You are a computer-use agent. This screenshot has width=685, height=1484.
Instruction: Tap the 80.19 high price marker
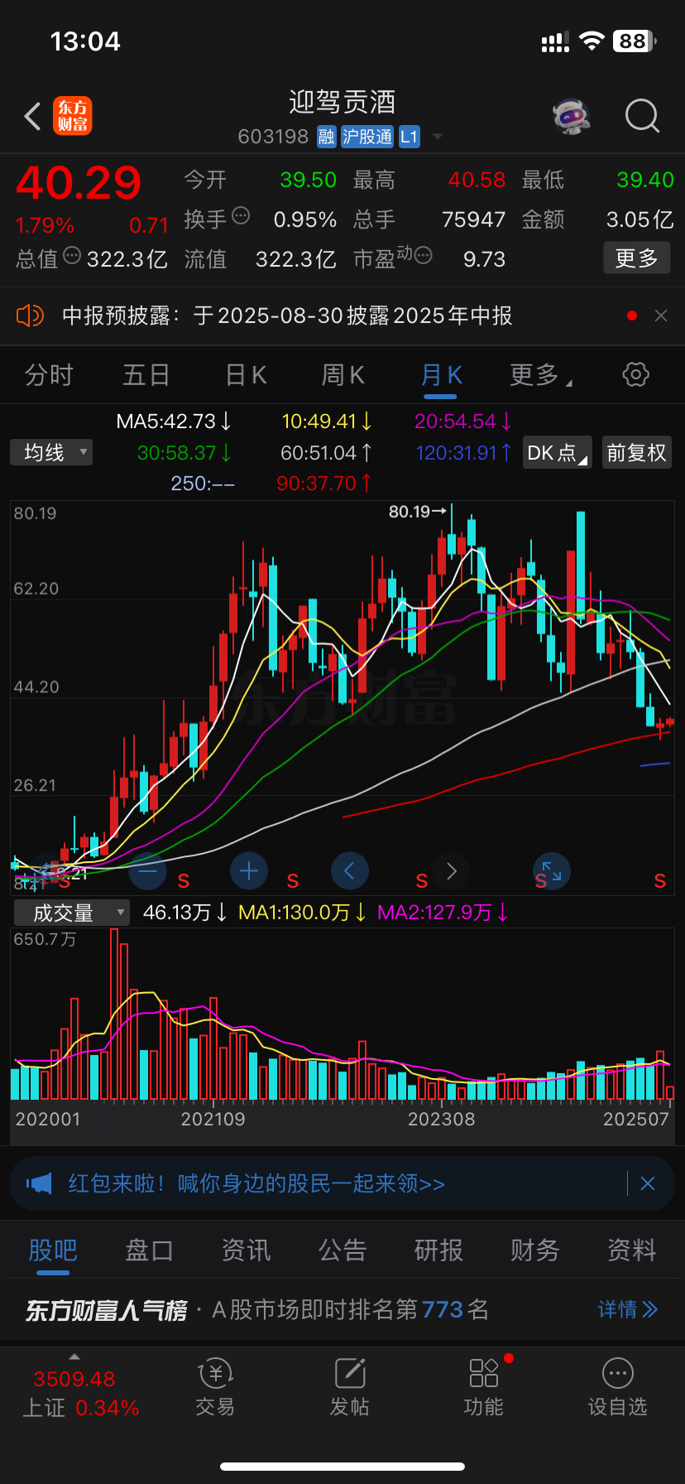click(x=418, y=512)
